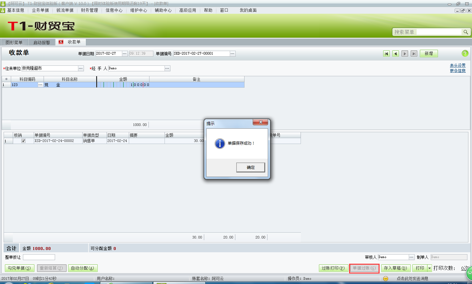Screen dimensions: 472x284
Task: Open help via green question mark icon
Action: click(x=465, y=53)
